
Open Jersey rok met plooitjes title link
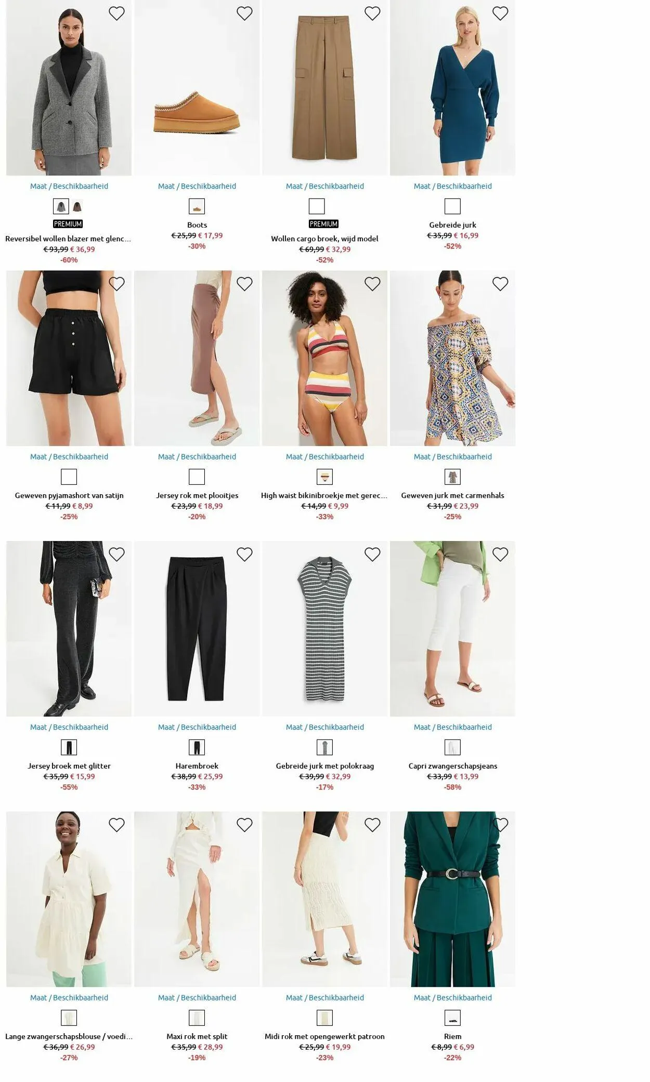click(197, 495)
